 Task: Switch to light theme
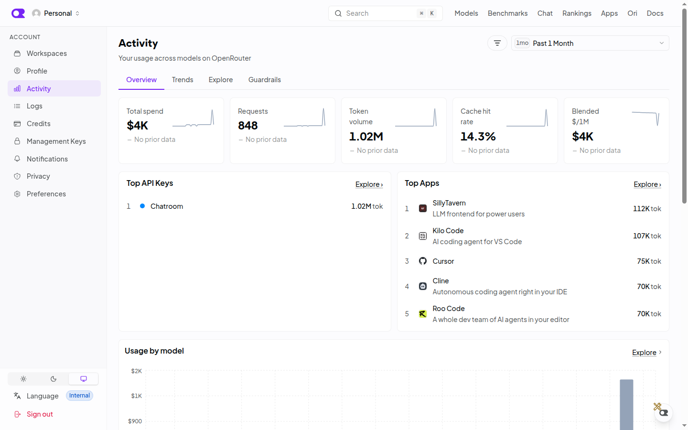(x=23, y=379)
